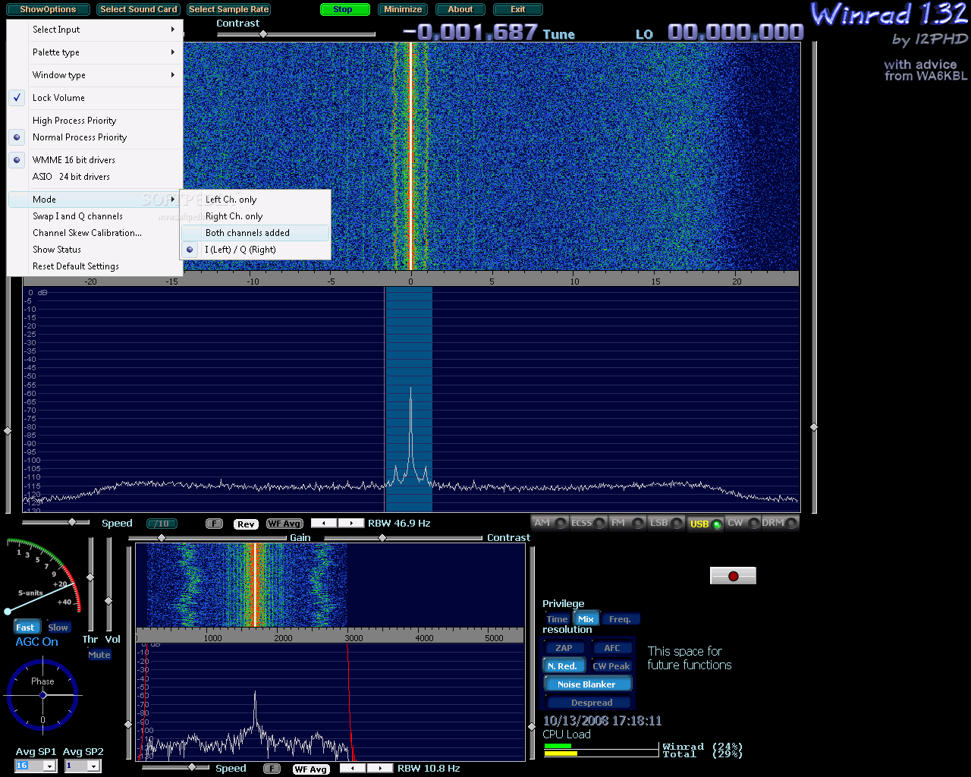Click the About button

coord(460,10)
